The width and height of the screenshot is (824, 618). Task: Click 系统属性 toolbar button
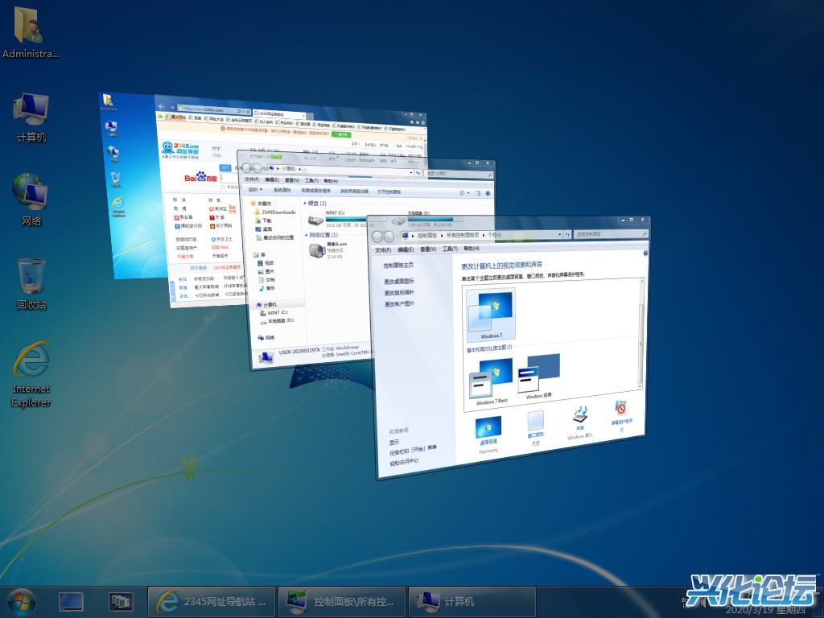click(x=282, y=190)
